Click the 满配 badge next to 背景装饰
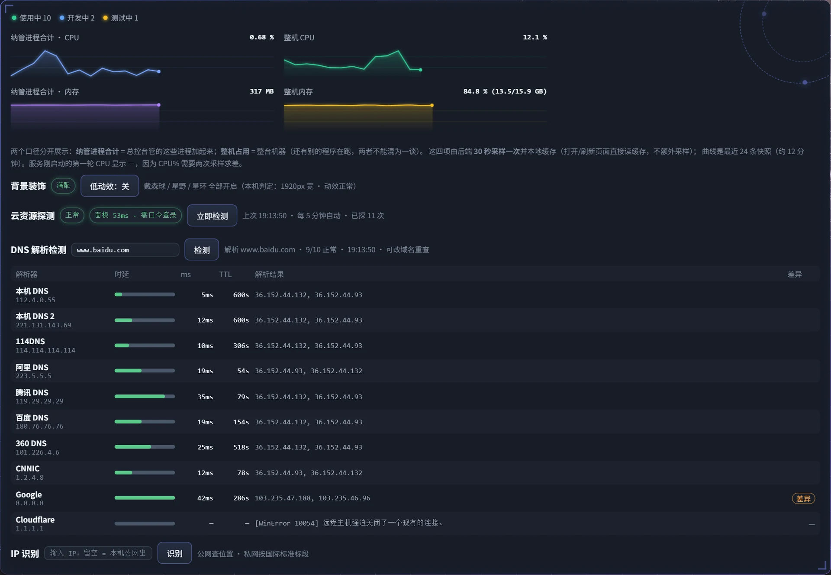Viewport: 831px width, 575px height. click(x=63, y=185)
